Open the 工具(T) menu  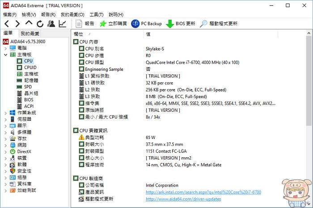[x=97, y=15]
